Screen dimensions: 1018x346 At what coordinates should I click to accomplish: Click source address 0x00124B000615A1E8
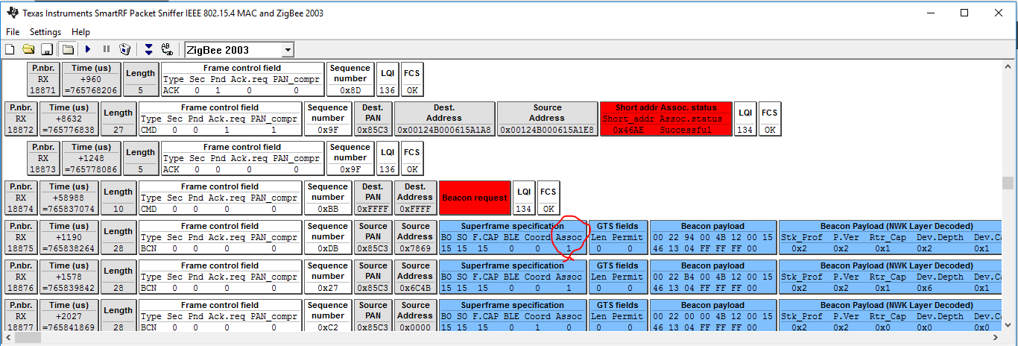click(547, 130)
